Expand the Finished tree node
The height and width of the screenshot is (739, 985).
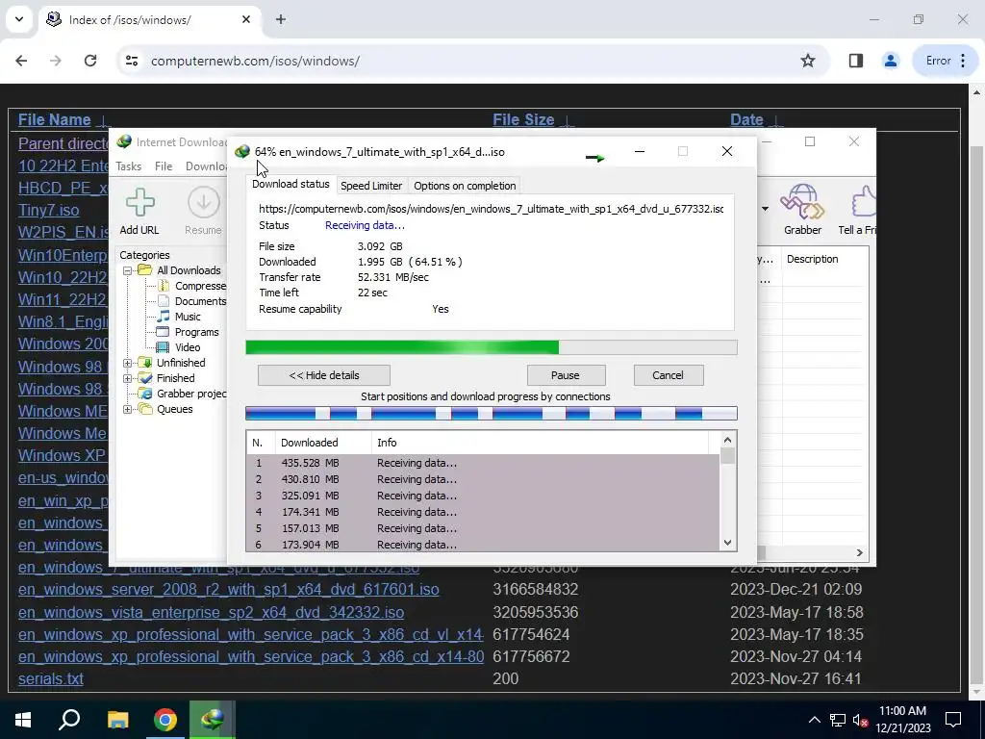click(128, 378)
